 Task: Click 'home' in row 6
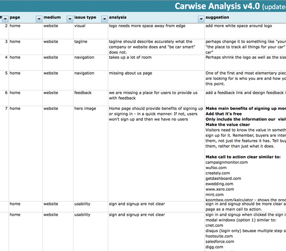pyautogui.click(x=15, y=93)
